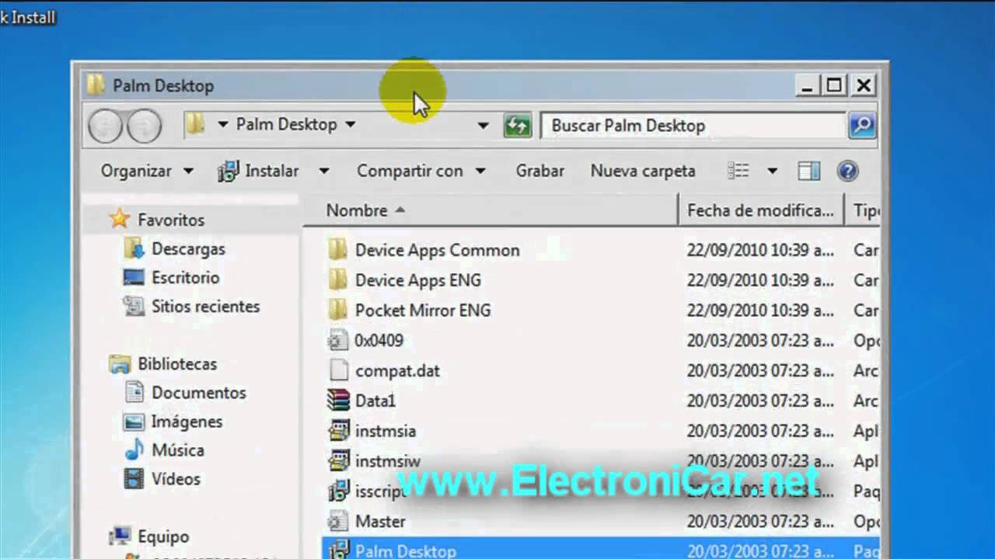Refresh the folder with the green arrows button
Viewport: 995px width, 559px height.
tap(517, 125)
